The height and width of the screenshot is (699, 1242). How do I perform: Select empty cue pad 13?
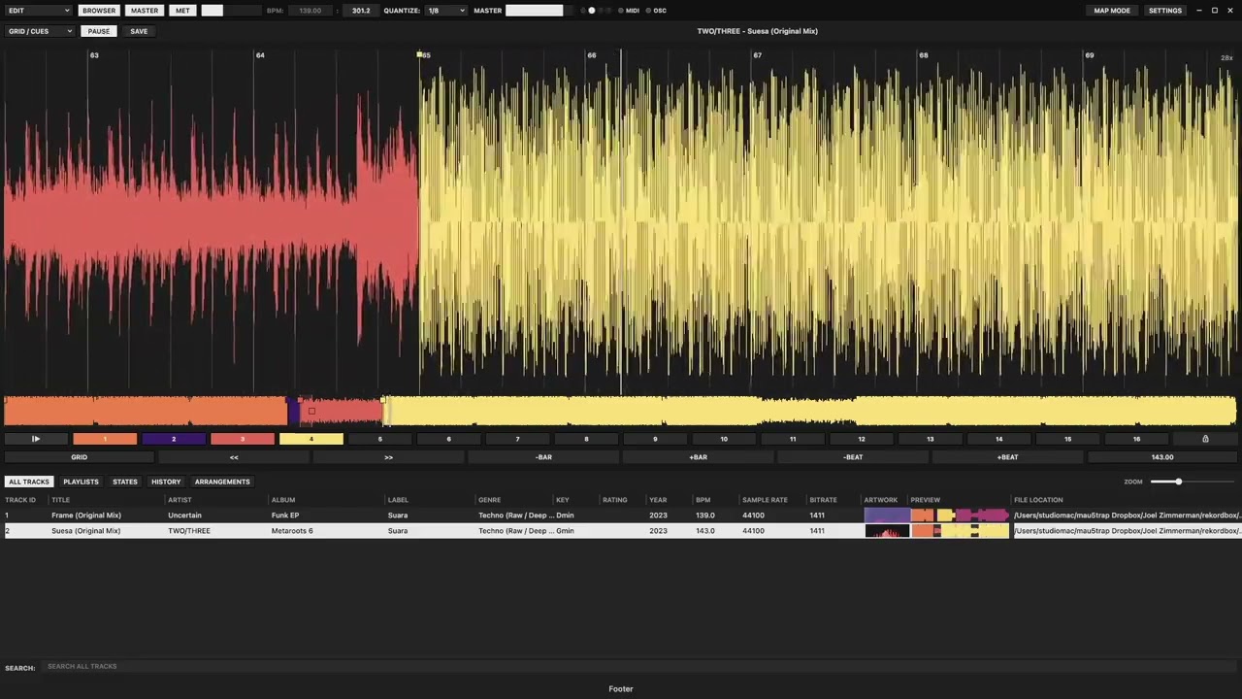[x=931, y=439]
